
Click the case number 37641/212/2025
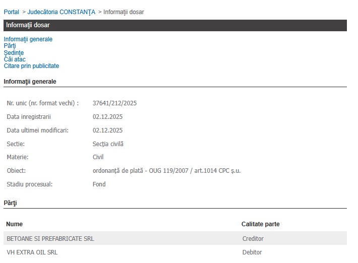tap(114, 103)
